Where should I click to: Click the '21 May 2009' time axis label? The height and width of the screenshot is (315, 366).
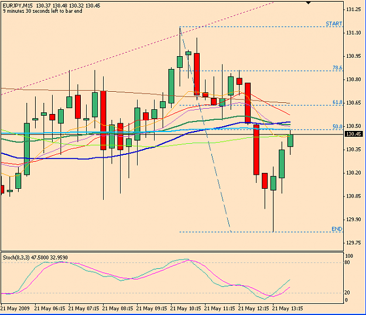pyautogui.click(x=15, y=309)
